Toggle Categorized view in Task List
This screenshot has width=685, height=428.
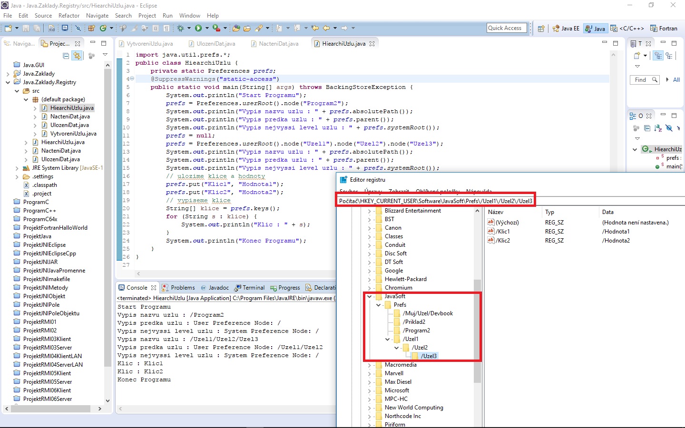click(658, 56)
